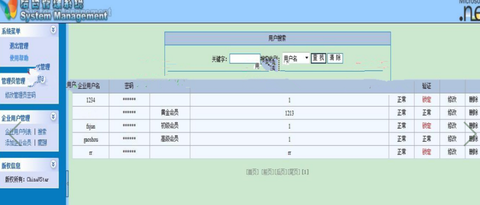Click 修改 for user rr
The image size is (480, 205).
coord(452,152)
